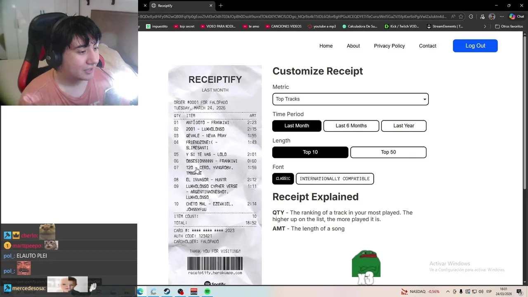Viewport: 528px width, 297px height.
Task: Click the microphone tray icon
Action: click(461, 292)
